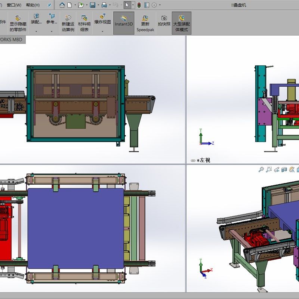Click the *左视 view name label
299x299 pixels.
(x=203, y=160)
